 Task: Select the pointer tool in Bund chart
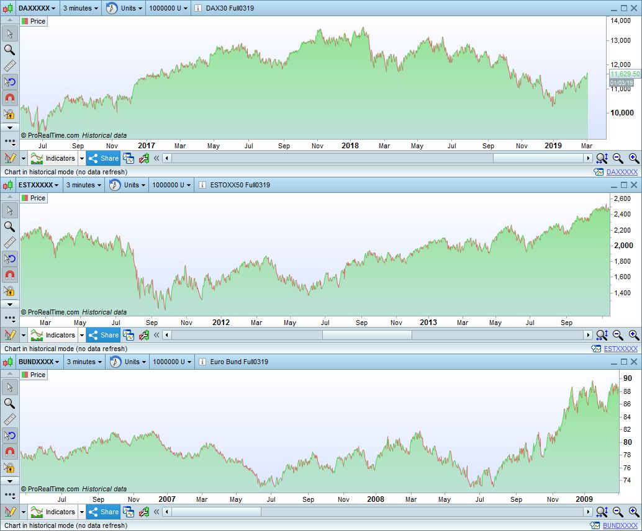10,387
